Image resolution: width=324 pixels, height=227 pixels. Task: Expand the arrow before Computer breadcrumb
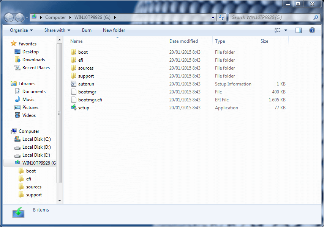pos(41,17)
